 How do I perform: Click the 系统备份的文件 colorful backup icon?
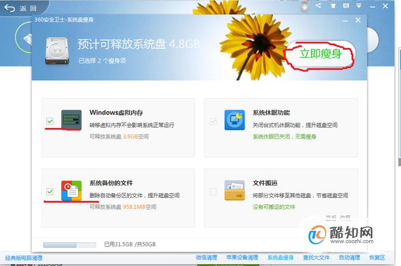tap(71, 190)
